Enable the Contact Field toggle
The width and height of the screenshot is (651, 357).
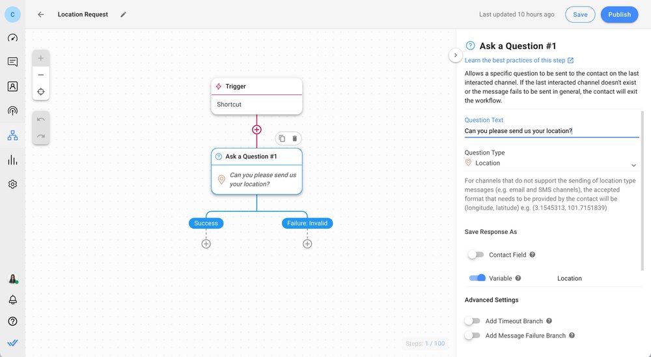tap(476, 255)
